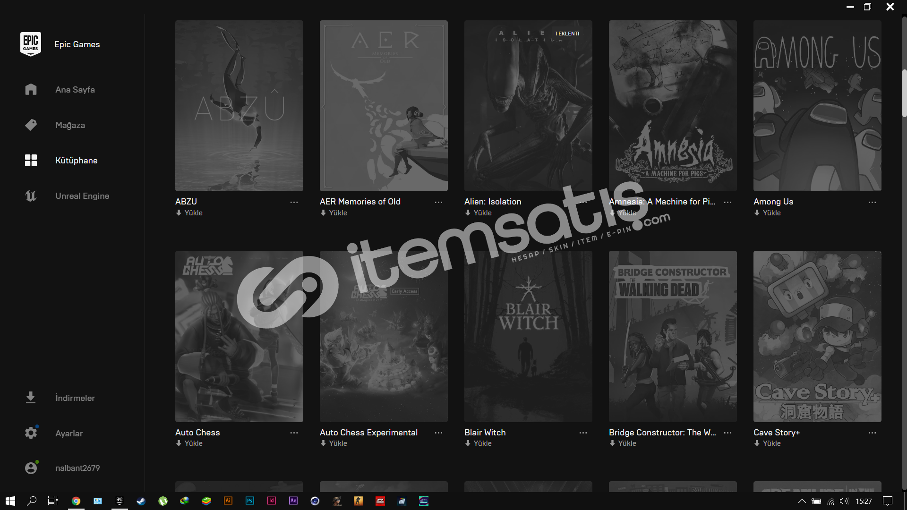Open more options for Cave Story+
The height and width of the screenshot is (510, 907).
coord(872,433)
